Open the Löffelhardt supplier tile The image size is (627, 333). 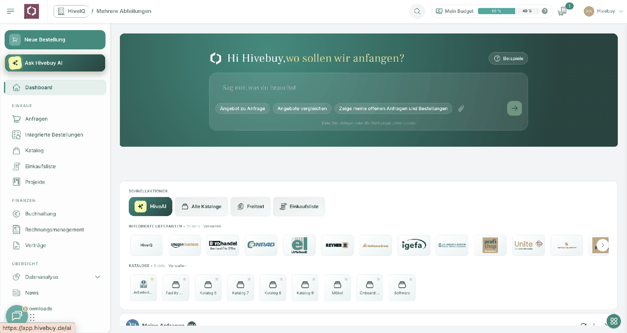pyautogui.click(x=299, y=245)
